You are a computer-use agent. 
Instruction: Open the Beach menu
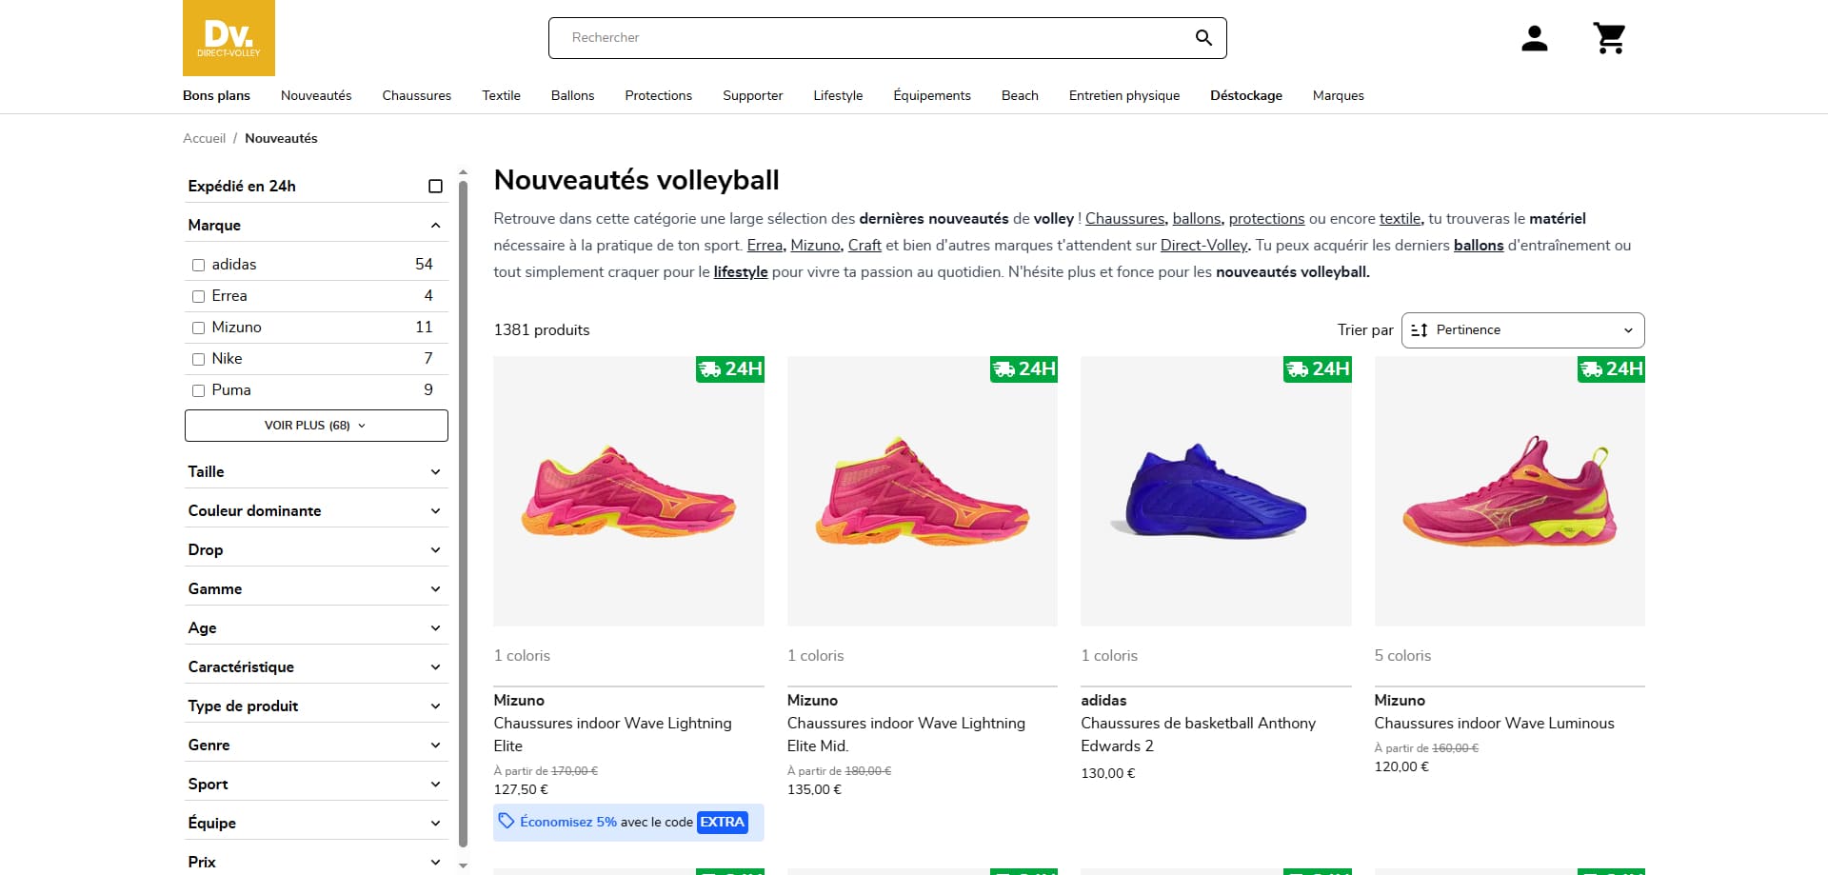click(1020, 95)
